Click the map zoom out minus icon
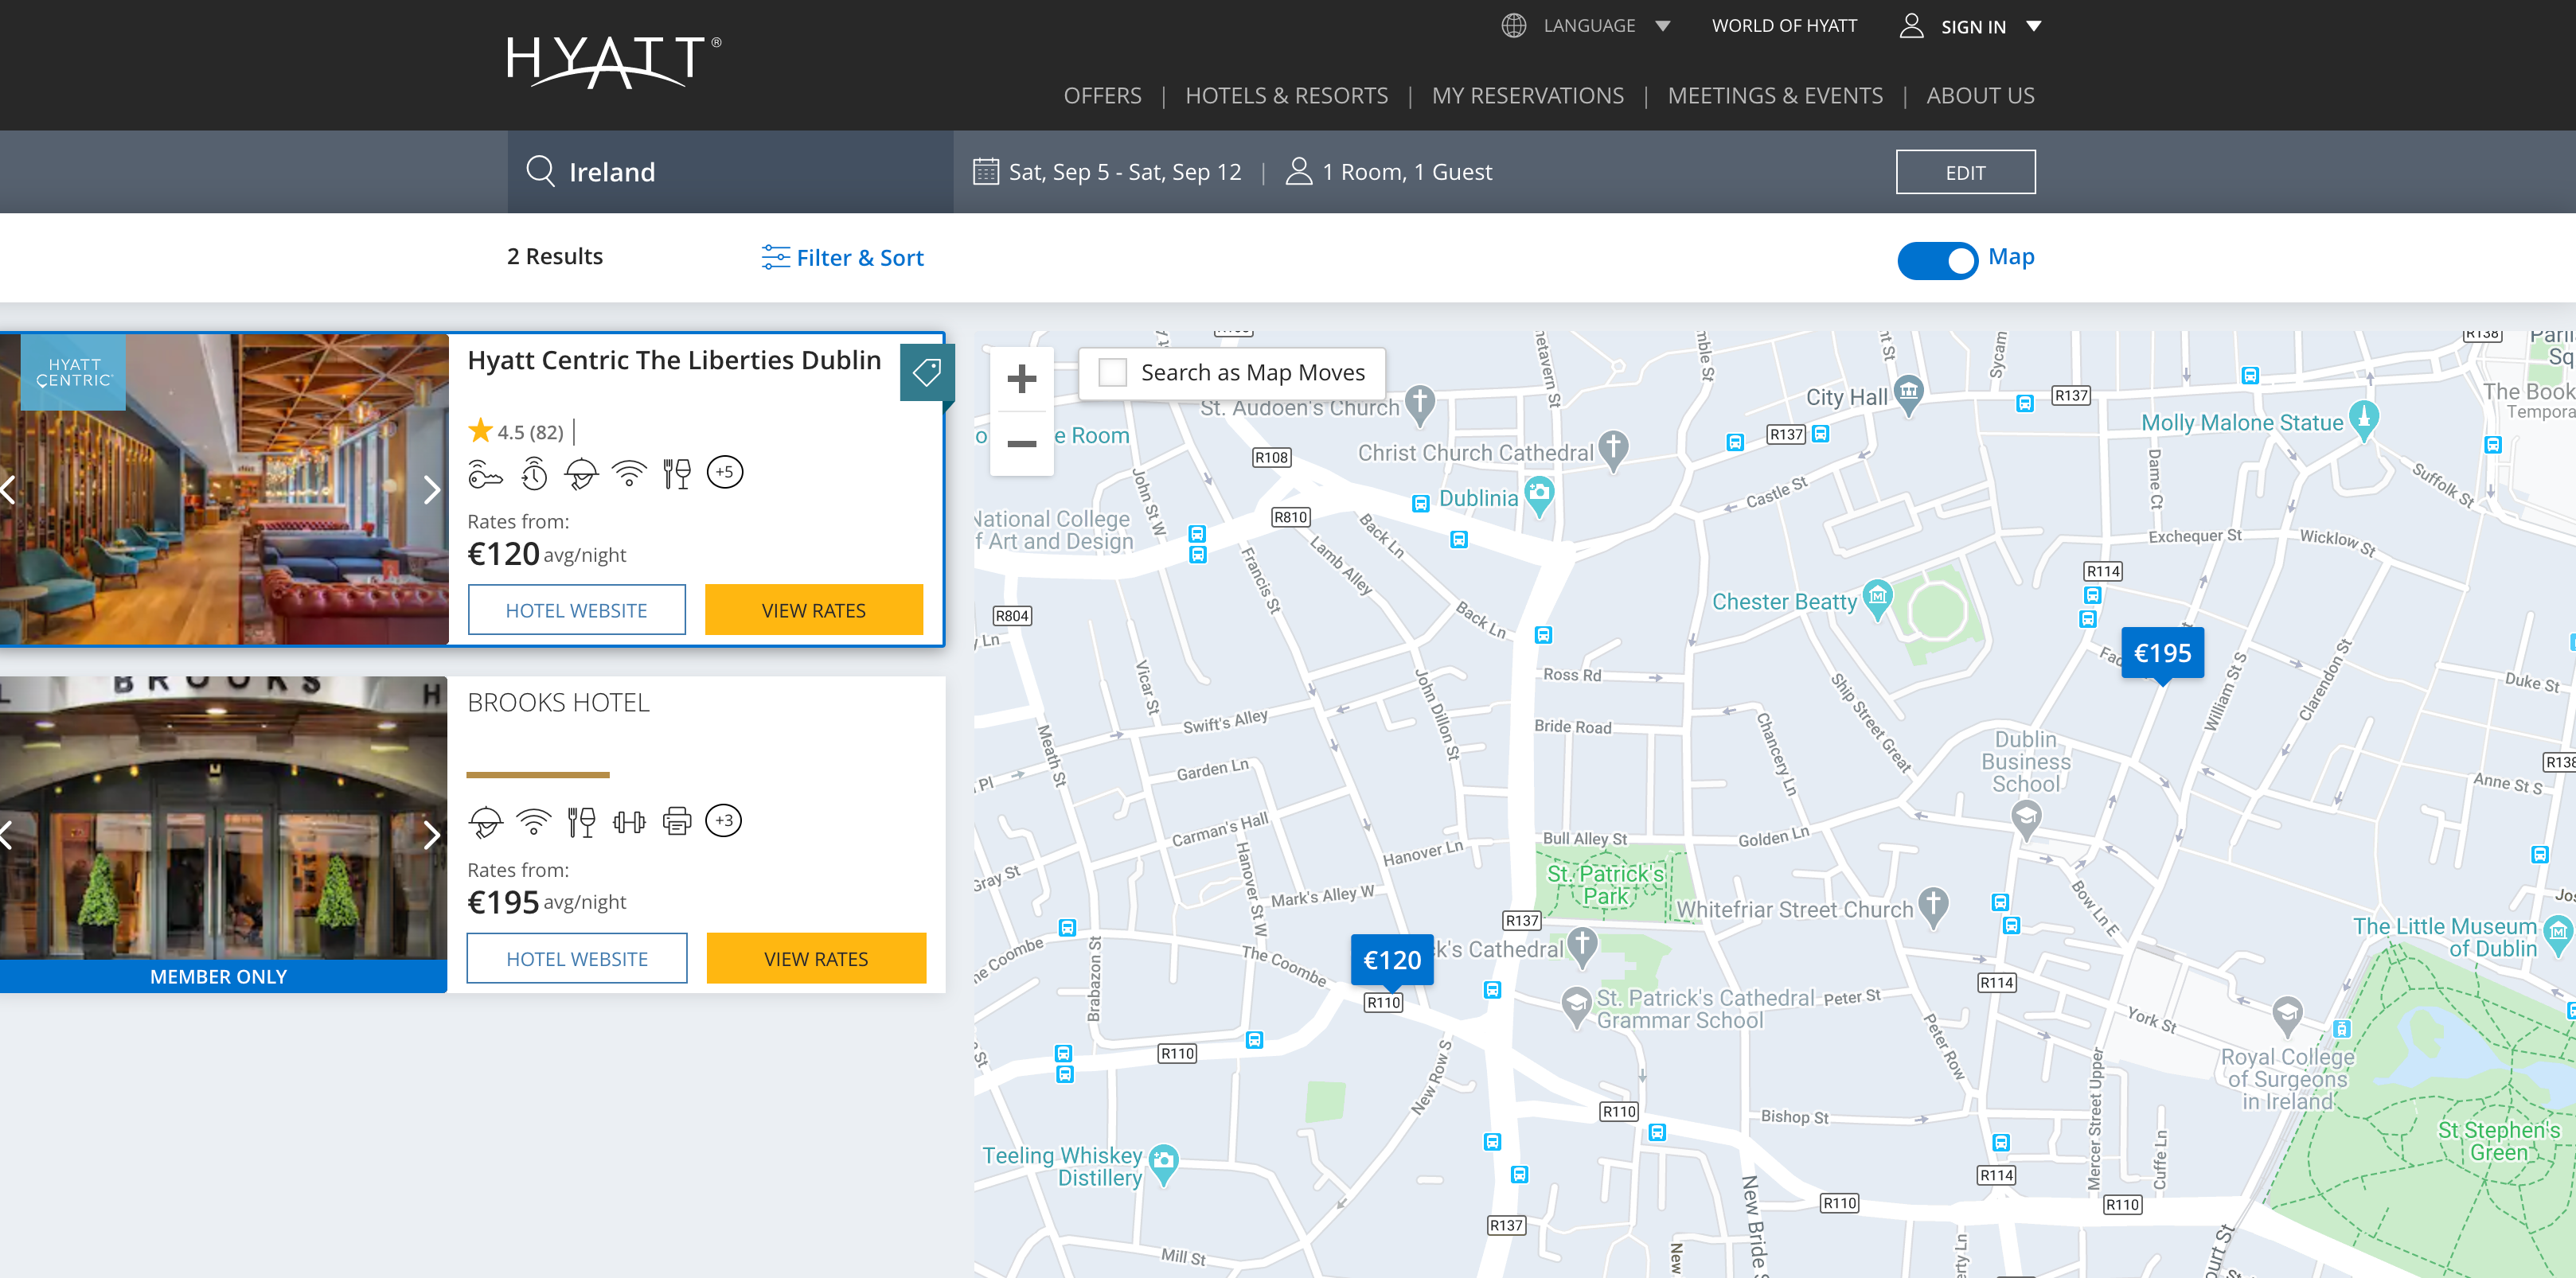Viewport: 2576px width, 1278px height. pyautogui.click(x=1021, y=443)
